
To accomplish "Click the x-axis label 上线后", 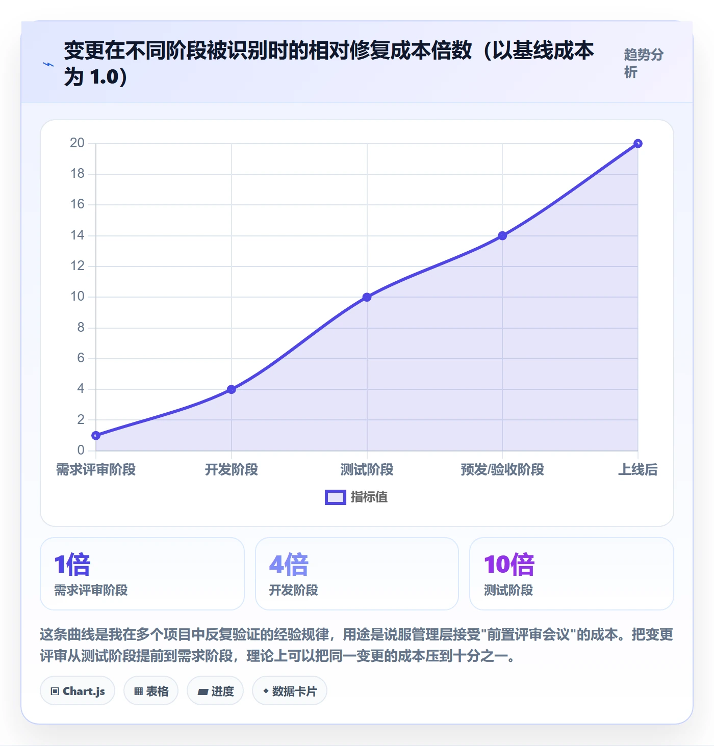I will (x=638, y=470).
